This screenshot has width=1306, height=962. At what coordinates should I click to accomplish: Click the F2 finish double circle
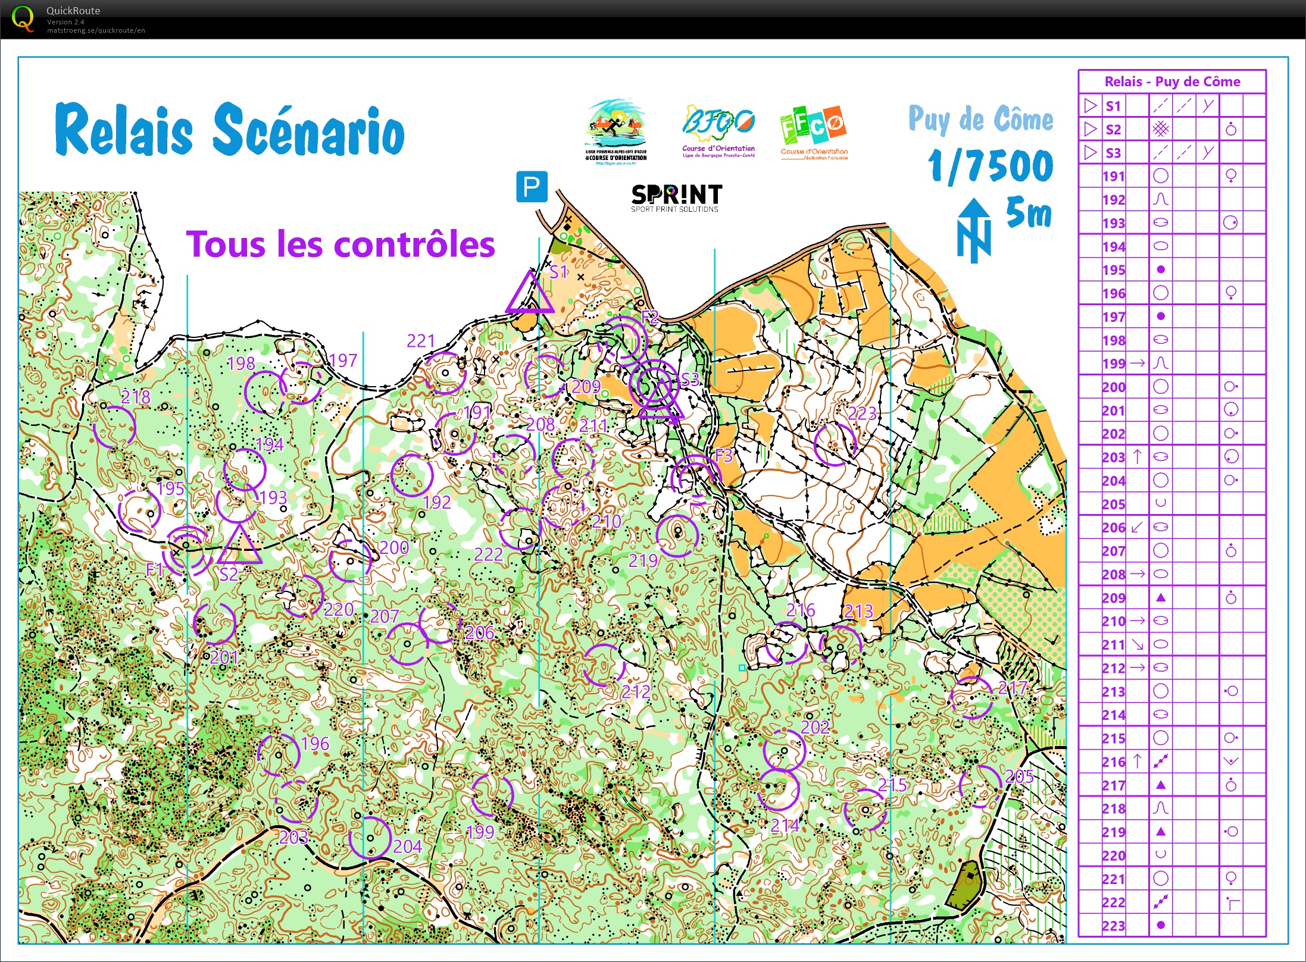coord(623,341)
